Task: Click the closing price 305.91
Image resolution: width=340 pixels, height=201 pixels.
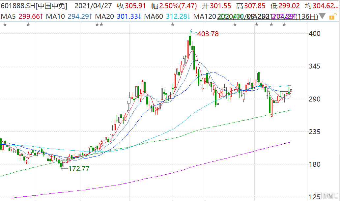Action: (x=135, y=6)
